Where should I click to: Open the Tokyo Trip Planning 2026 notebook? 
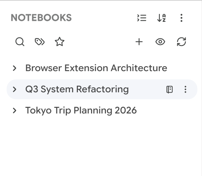click(x=81, y=110)
